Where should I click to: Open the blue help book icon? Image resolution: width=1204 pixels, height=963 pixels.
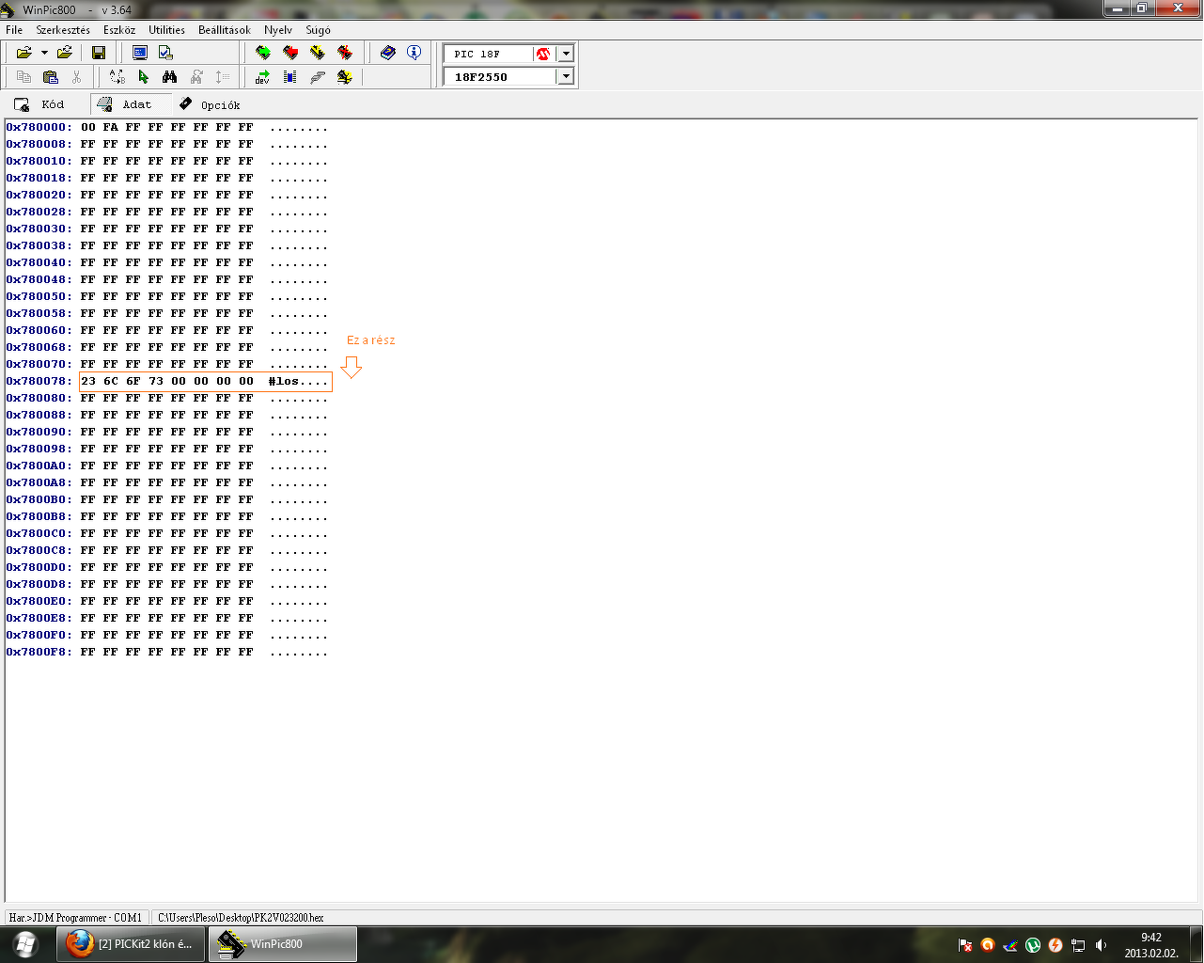[x=388, y=53]
